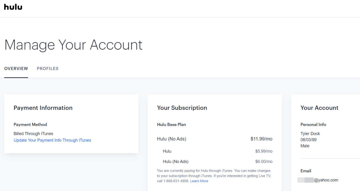Viewport: 360px width, 191px height.
Task: Select the Billed Through iTunes text
Action: 33,134
